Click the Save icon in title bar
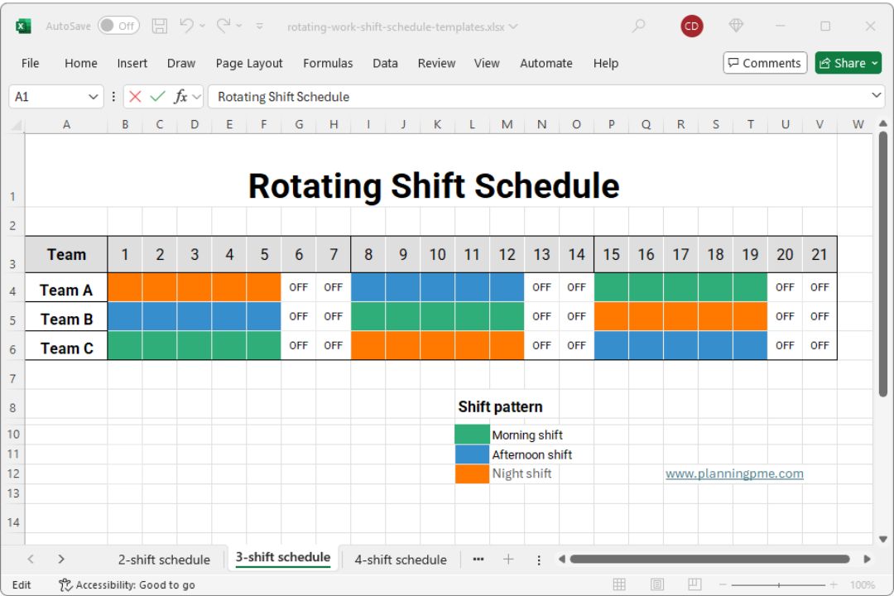894x596 pixels. (160, 26)
